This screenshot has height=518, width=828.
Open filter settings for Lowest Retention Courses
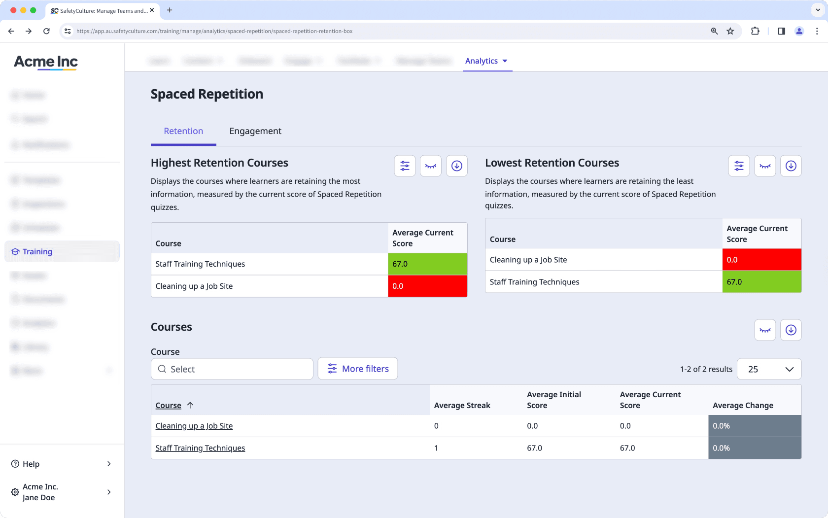(x=739, y=166)
